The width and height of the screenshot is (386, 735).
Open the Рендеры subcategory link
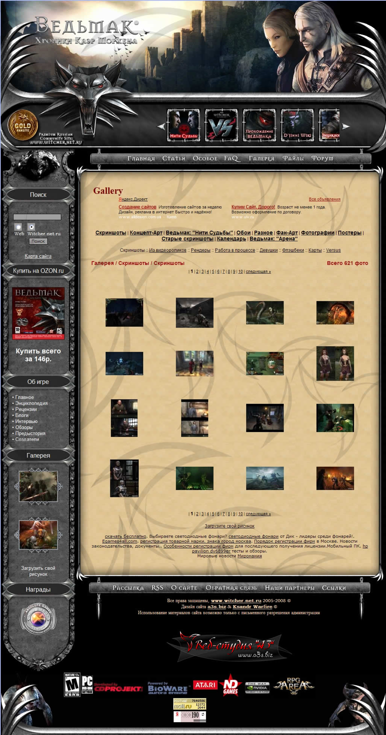(201, 250)
